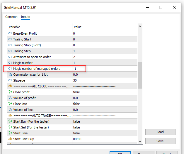Edit the Volume of profit value
184x154 pixels.
(105, 98)
